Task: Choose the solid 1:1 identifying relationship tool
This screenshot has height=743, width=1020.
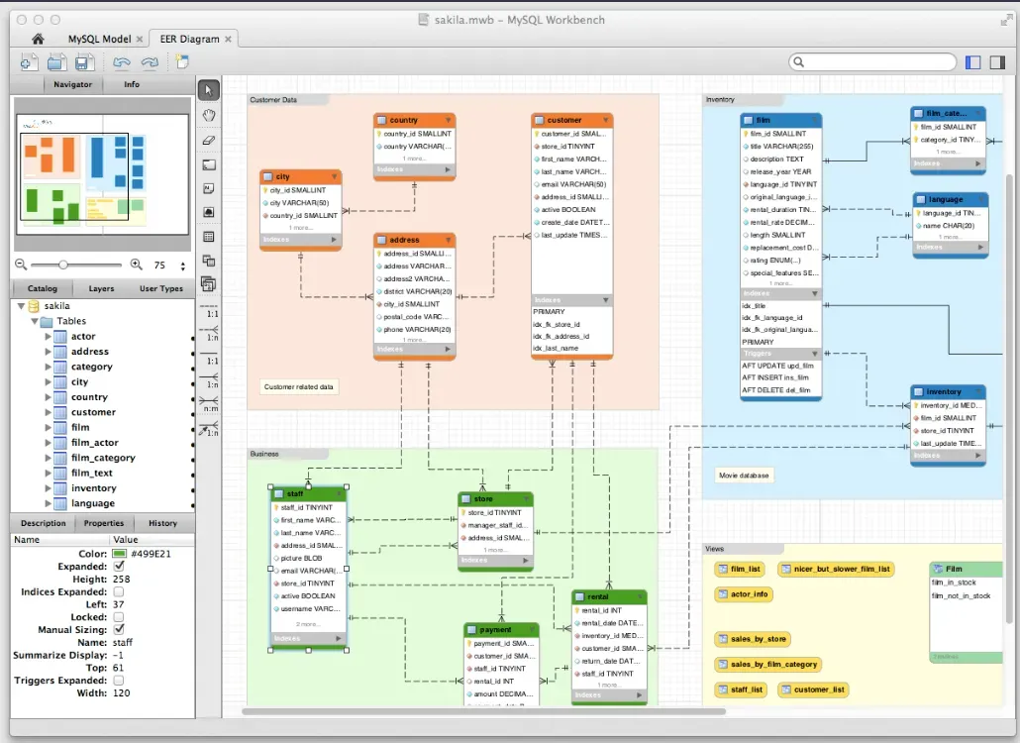Action: [208, 359]
